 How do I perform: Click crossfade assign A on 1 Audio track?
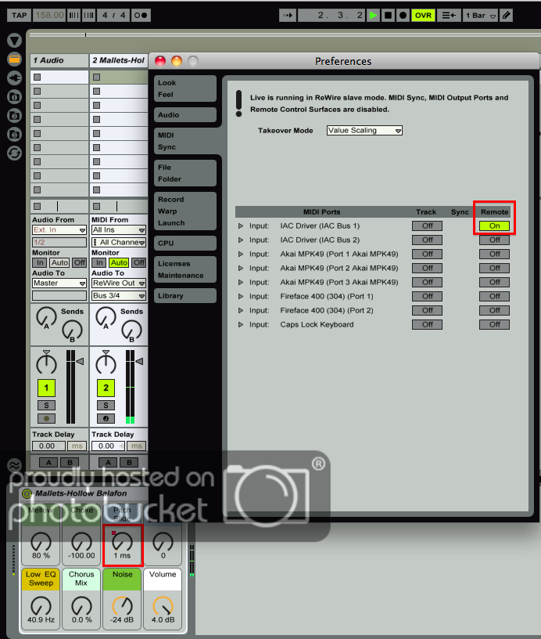coord(48,463)
